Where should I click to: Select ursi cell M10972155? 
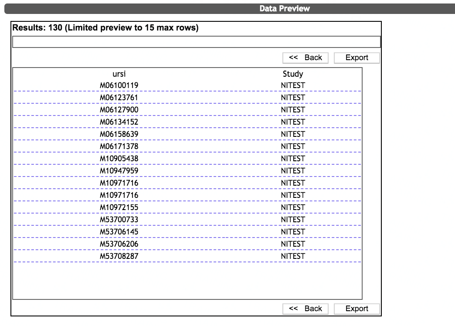[x=119, y=207]
